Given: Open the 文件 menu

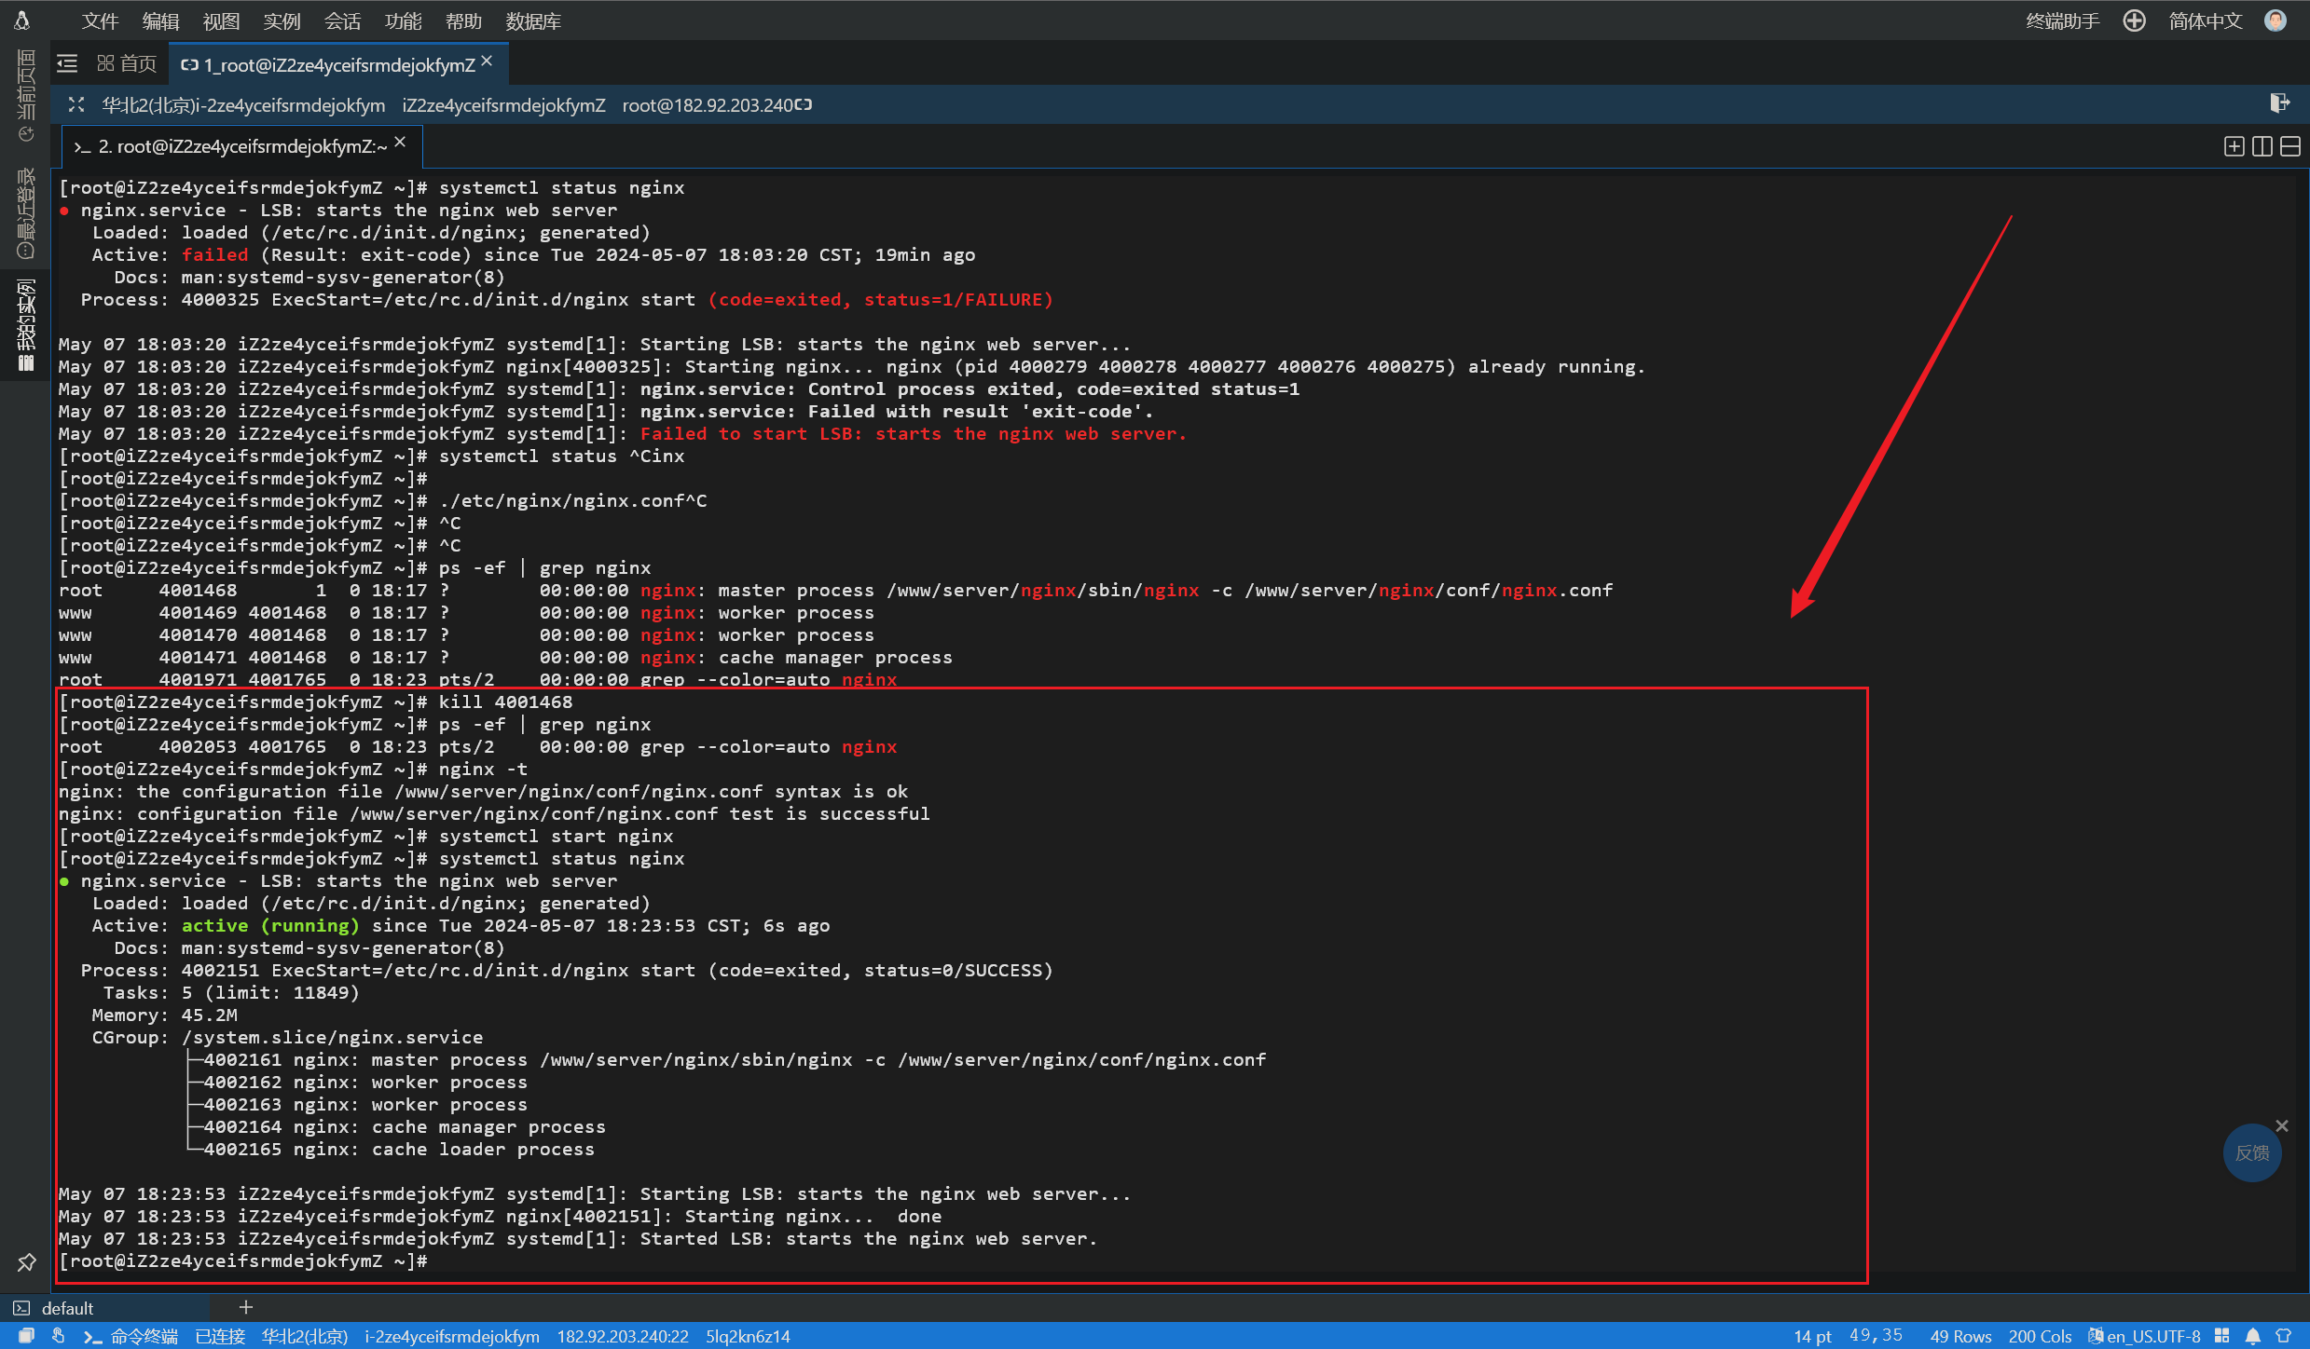Looking at the screenshot, I should 100,20.
